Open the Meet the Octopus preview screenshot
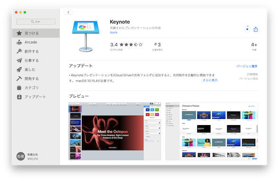This screenshot has width=279, height=181. point(115,131)
